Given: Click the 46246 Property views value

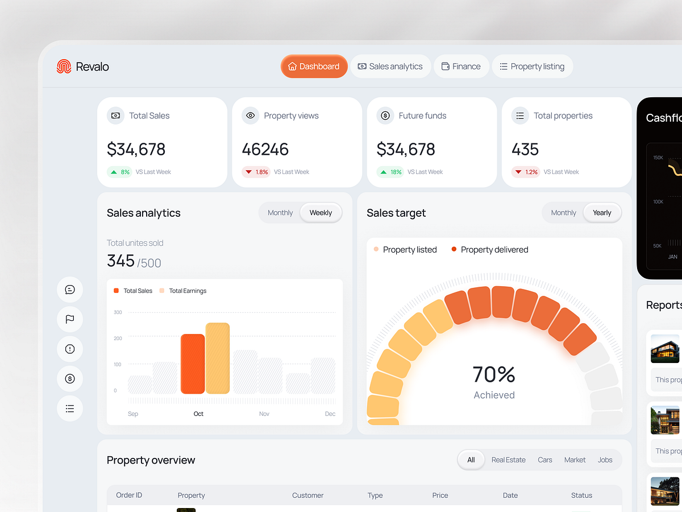Looking at the screenshot, I should point(265,149).
